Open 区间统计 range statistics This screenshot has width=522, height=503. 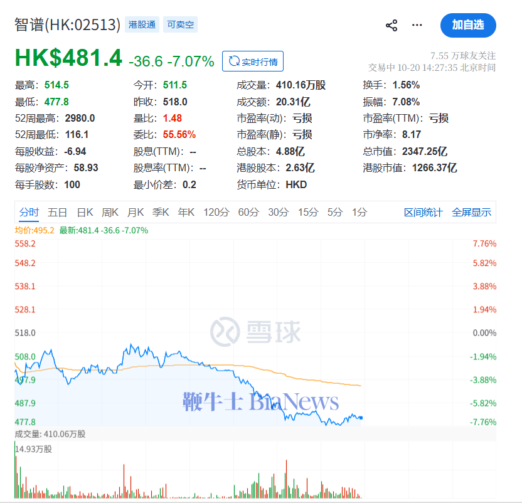click(x=423, y=213)
